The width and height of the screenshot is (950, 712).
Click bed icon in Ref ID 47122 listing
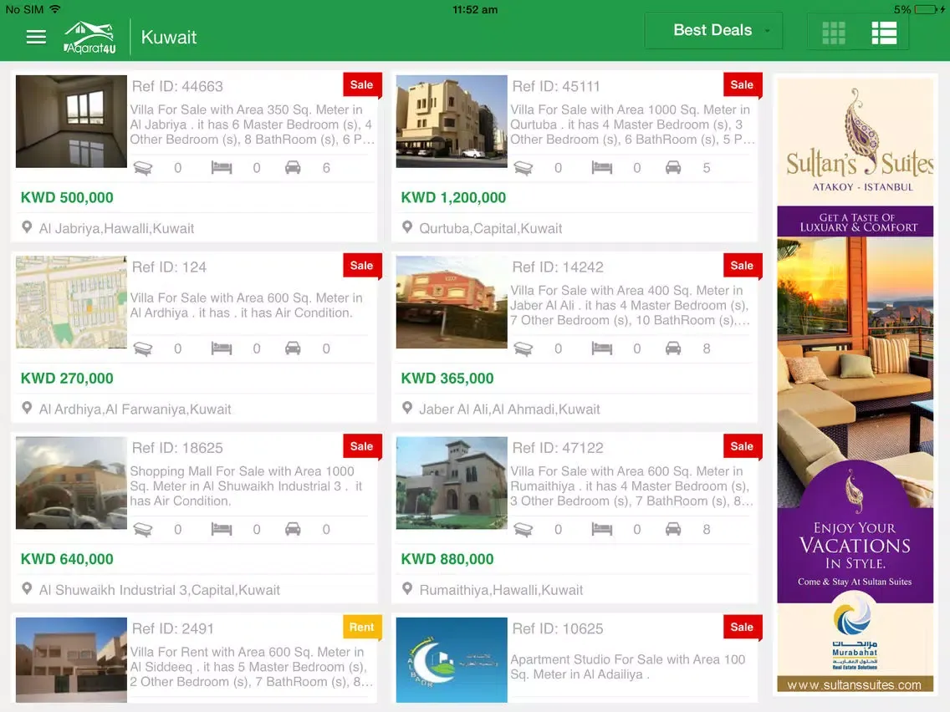pyautogui.click(x=601, y=530)
